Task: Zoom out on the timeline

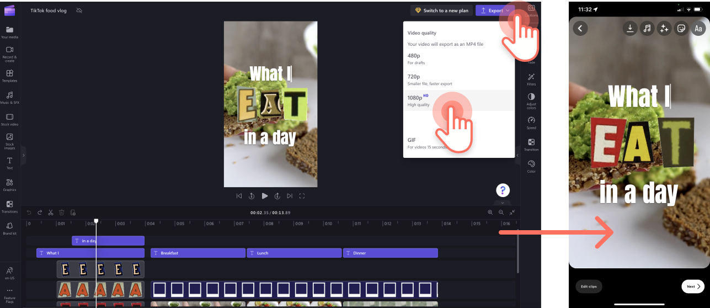Action: pos(501,212)
